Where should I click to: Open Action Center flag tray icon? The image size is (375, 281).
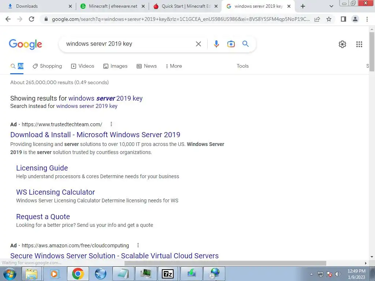click(329, 274)
